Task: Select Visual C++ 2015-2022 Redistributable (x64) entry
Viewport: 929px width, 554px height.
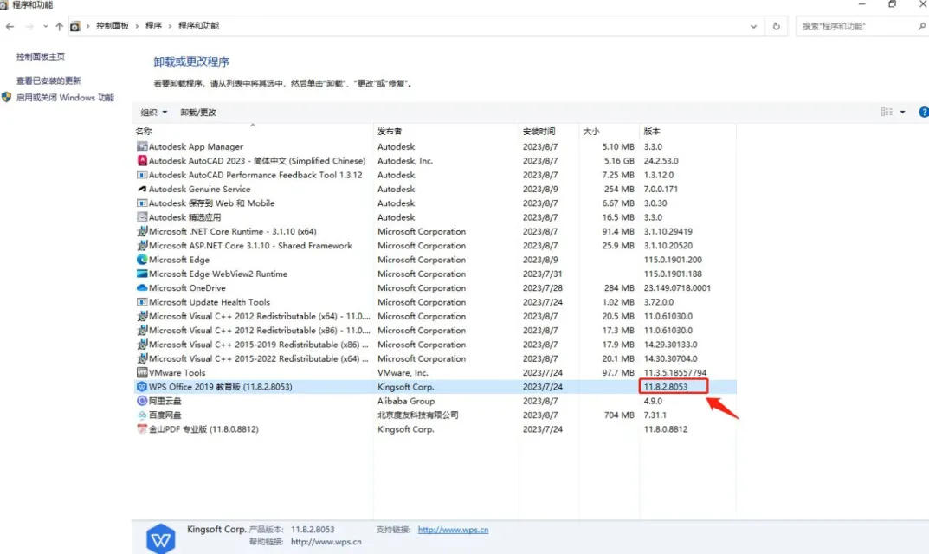Action: 435,358
